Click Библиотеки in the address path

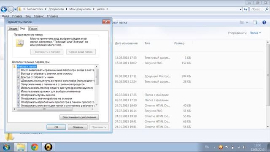coord(35,9)
